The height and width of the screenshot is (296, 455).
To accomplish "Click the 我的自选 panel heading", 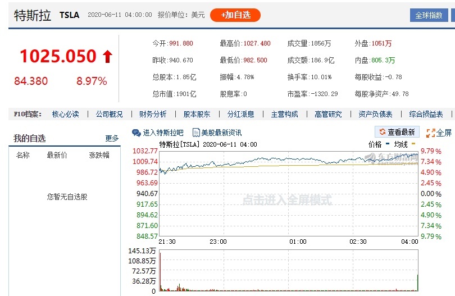I will pos(30,138).
